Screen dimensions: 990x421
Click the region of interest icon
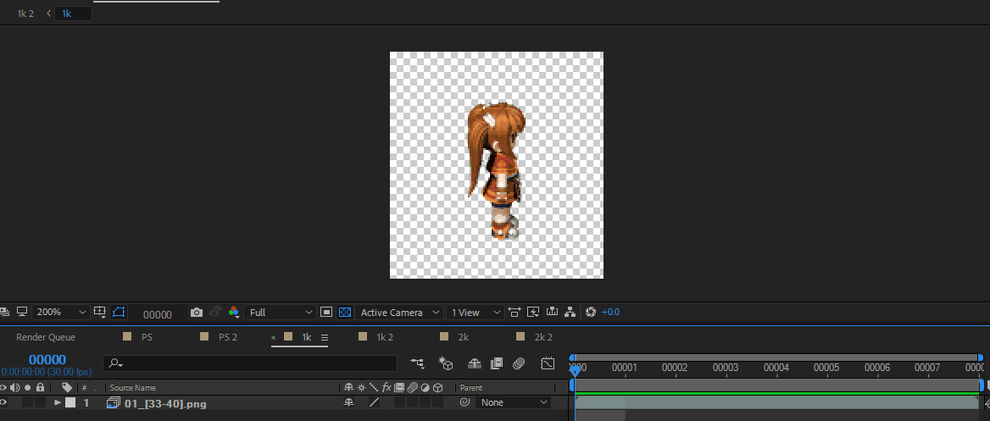point(326,313)
